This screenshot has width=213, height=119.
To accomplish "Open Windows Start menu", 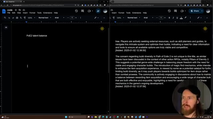I will [x=66, y=117].
